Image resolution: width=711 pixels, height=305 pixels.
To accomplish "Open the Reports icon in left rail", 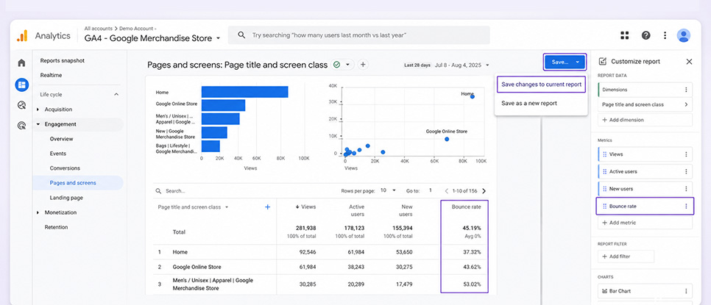I will [x=21, y=85].
